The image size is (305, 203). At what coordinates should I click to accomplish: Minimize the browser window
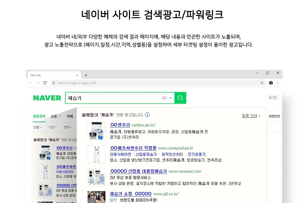click(257, 73)
